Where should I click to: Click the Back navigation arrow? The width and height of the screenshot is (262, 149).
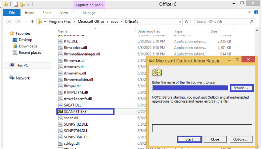coord(8,22)
